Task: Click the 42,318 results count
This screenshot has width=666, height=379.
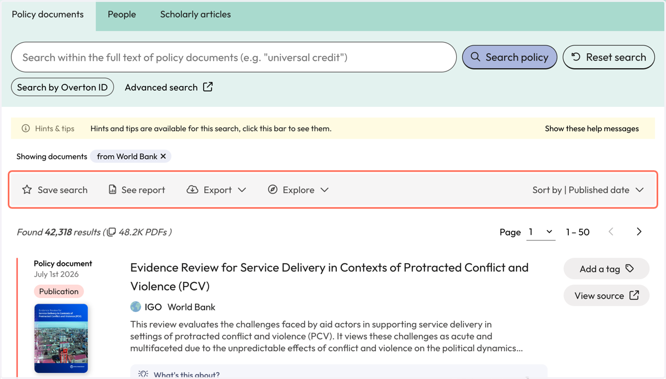Action: click(58, 232)
